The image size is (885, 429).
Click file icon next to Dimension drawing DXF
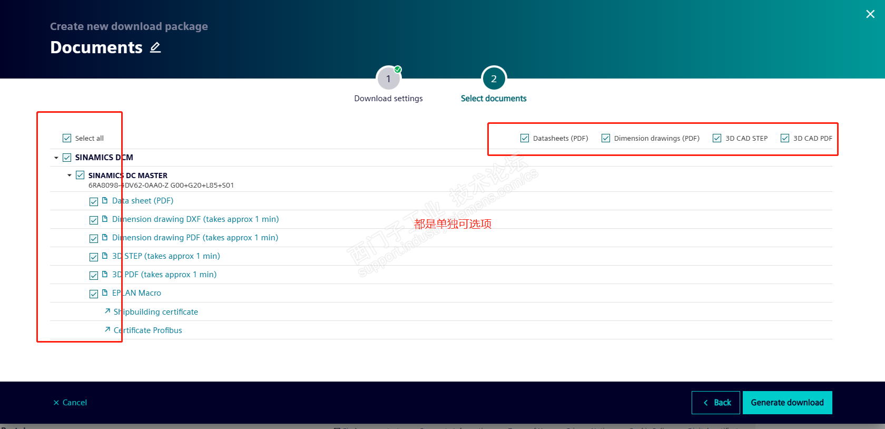click(105, 219)
